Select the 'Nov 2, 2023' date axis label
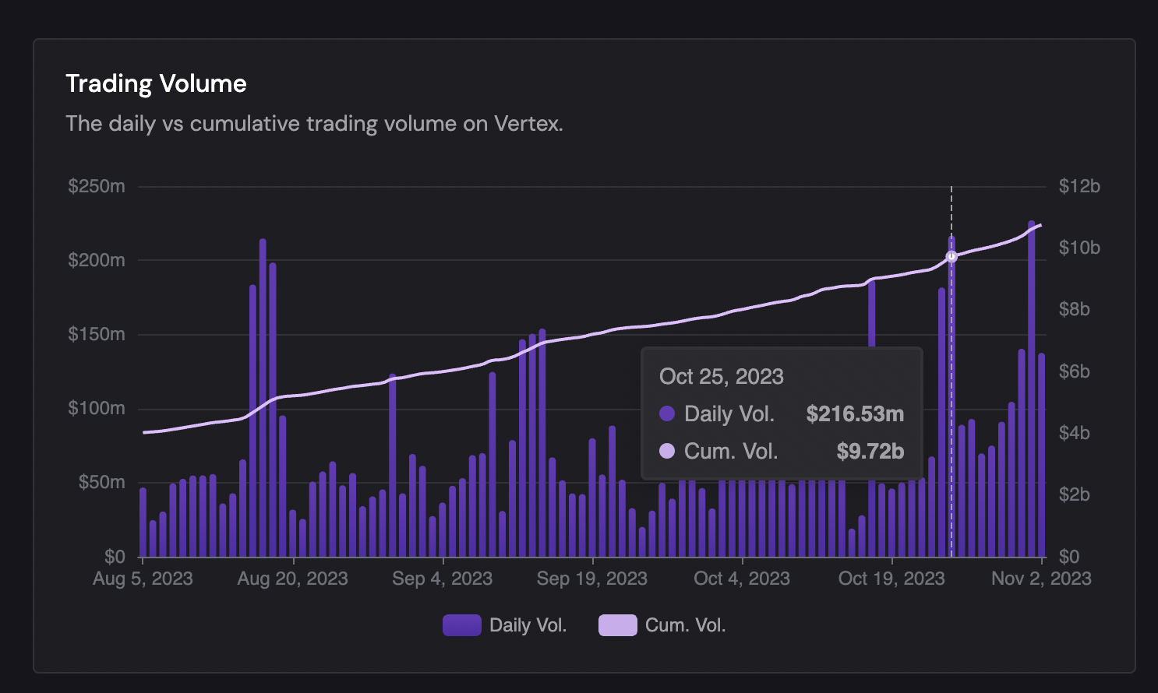This screenshot has width=1158, height=693. tap(1041, 579)
